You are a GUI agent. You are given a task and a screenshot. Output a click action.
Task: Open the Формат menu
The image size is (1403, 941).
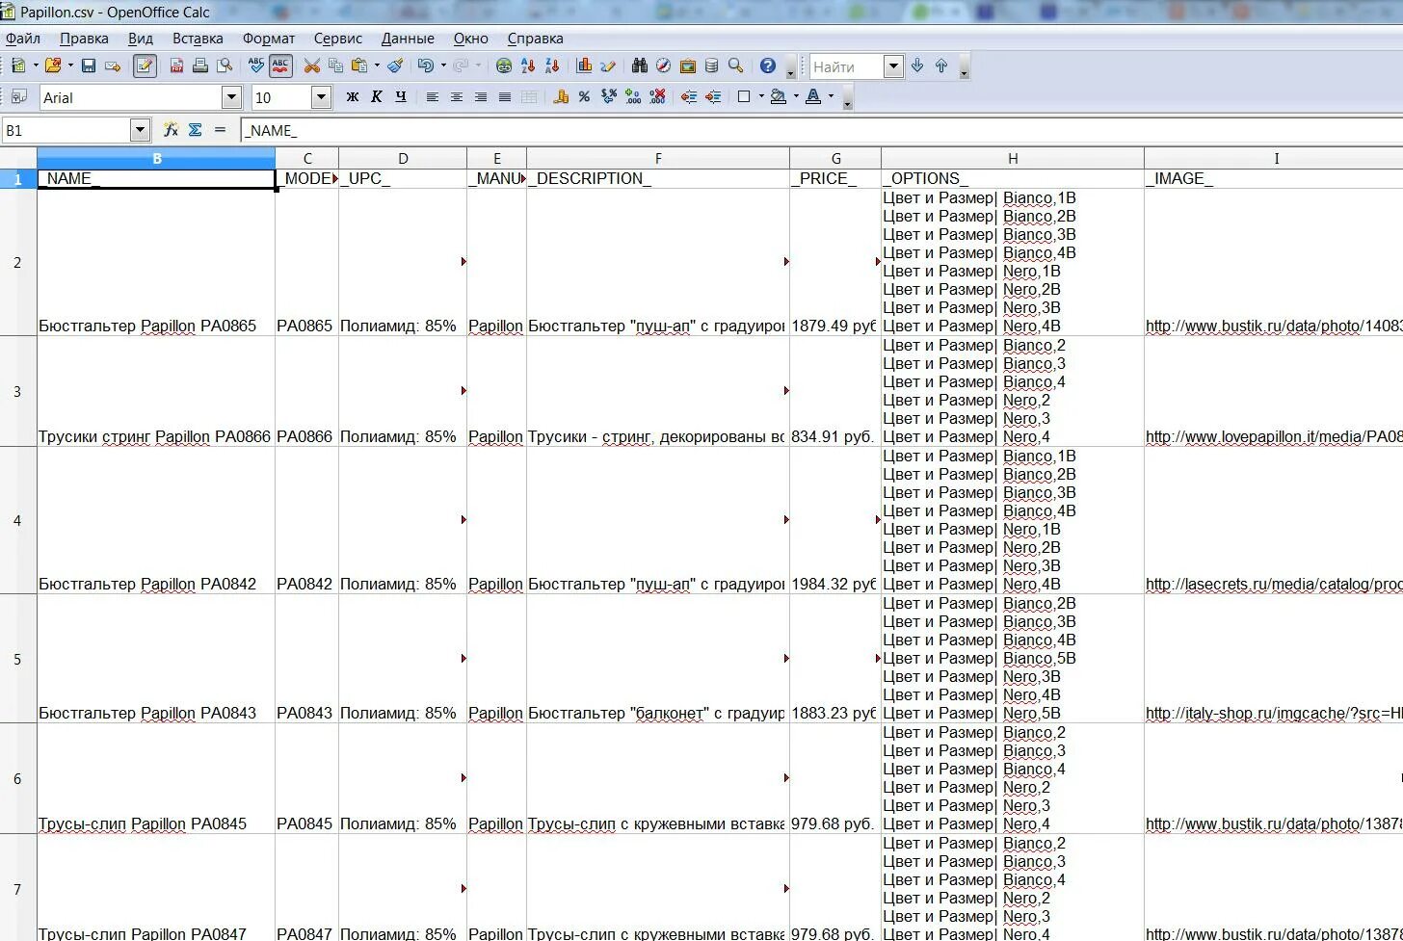(x=269, y=39)
